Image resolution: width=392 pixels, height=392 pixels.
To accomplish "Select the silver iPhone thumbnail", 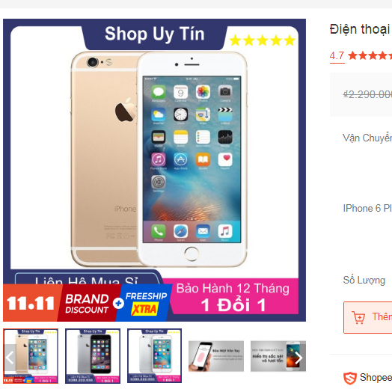I will [x=155, y=356].
